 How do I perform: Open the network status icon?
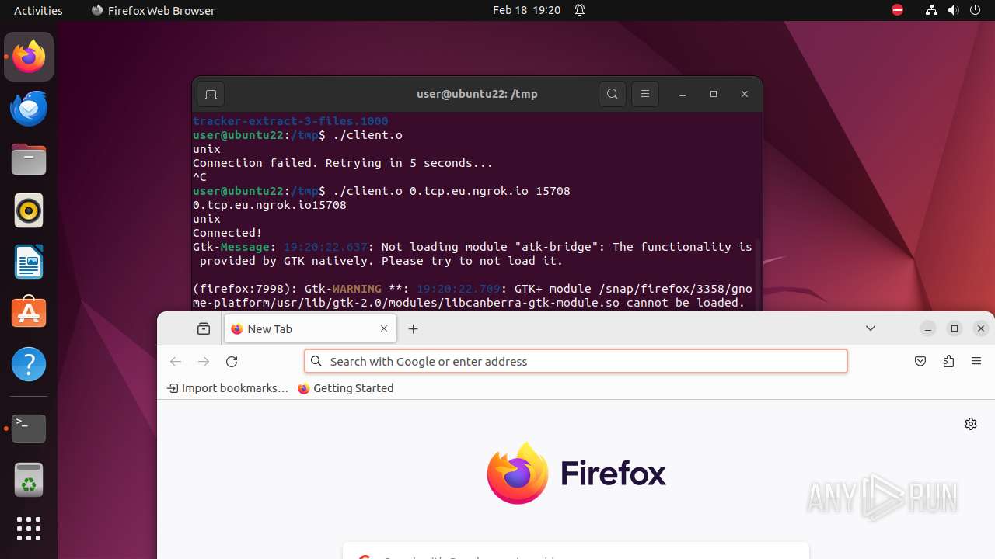(931, 10)
